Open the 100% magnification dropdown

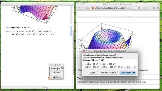44,88
